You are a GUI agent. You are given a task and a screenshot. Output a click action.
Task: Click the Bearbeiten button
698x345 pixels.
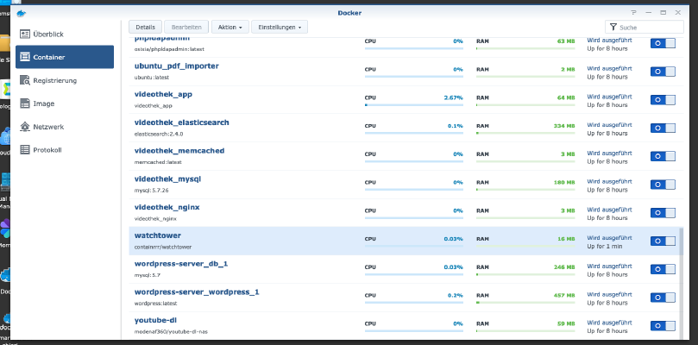tap(186, 27)
